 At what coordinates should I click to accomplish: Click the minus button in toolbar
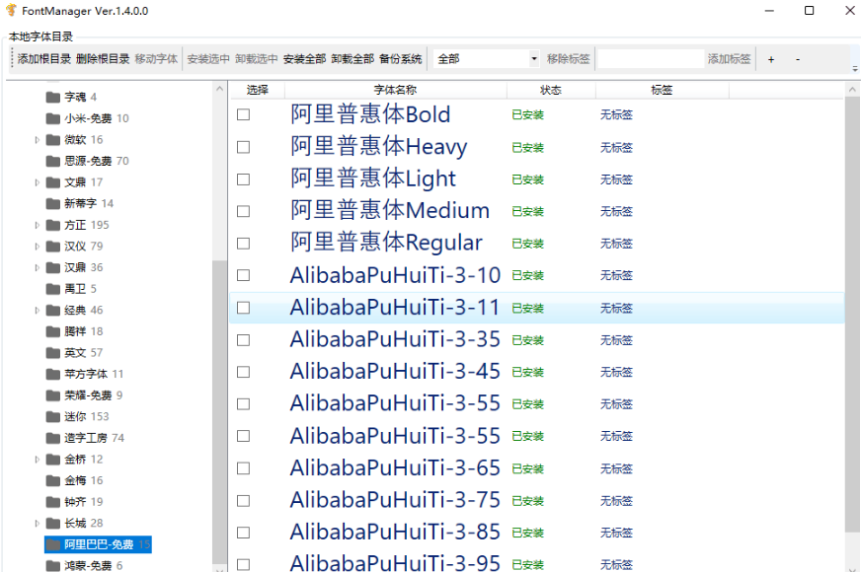coord(798,59)
